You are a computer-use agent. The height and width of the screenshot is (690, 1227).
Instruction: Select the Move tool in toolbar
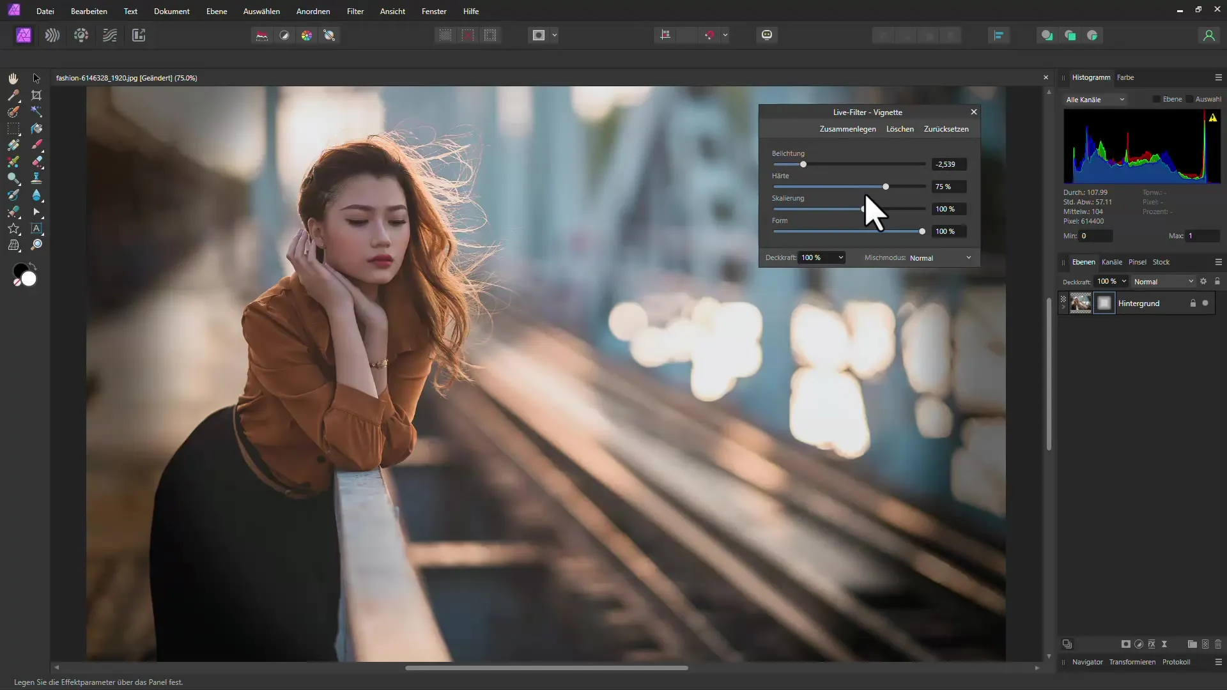(x=35, y=77)
